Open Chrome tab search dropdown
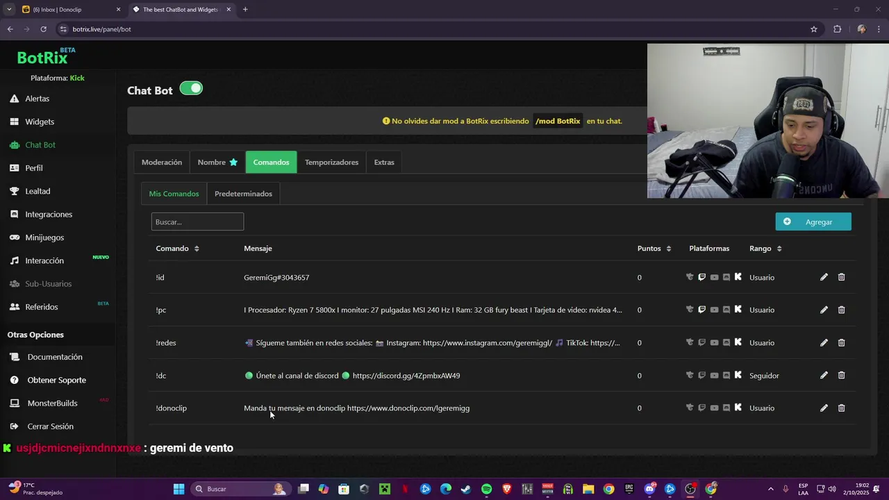 (x=9, y=9)
